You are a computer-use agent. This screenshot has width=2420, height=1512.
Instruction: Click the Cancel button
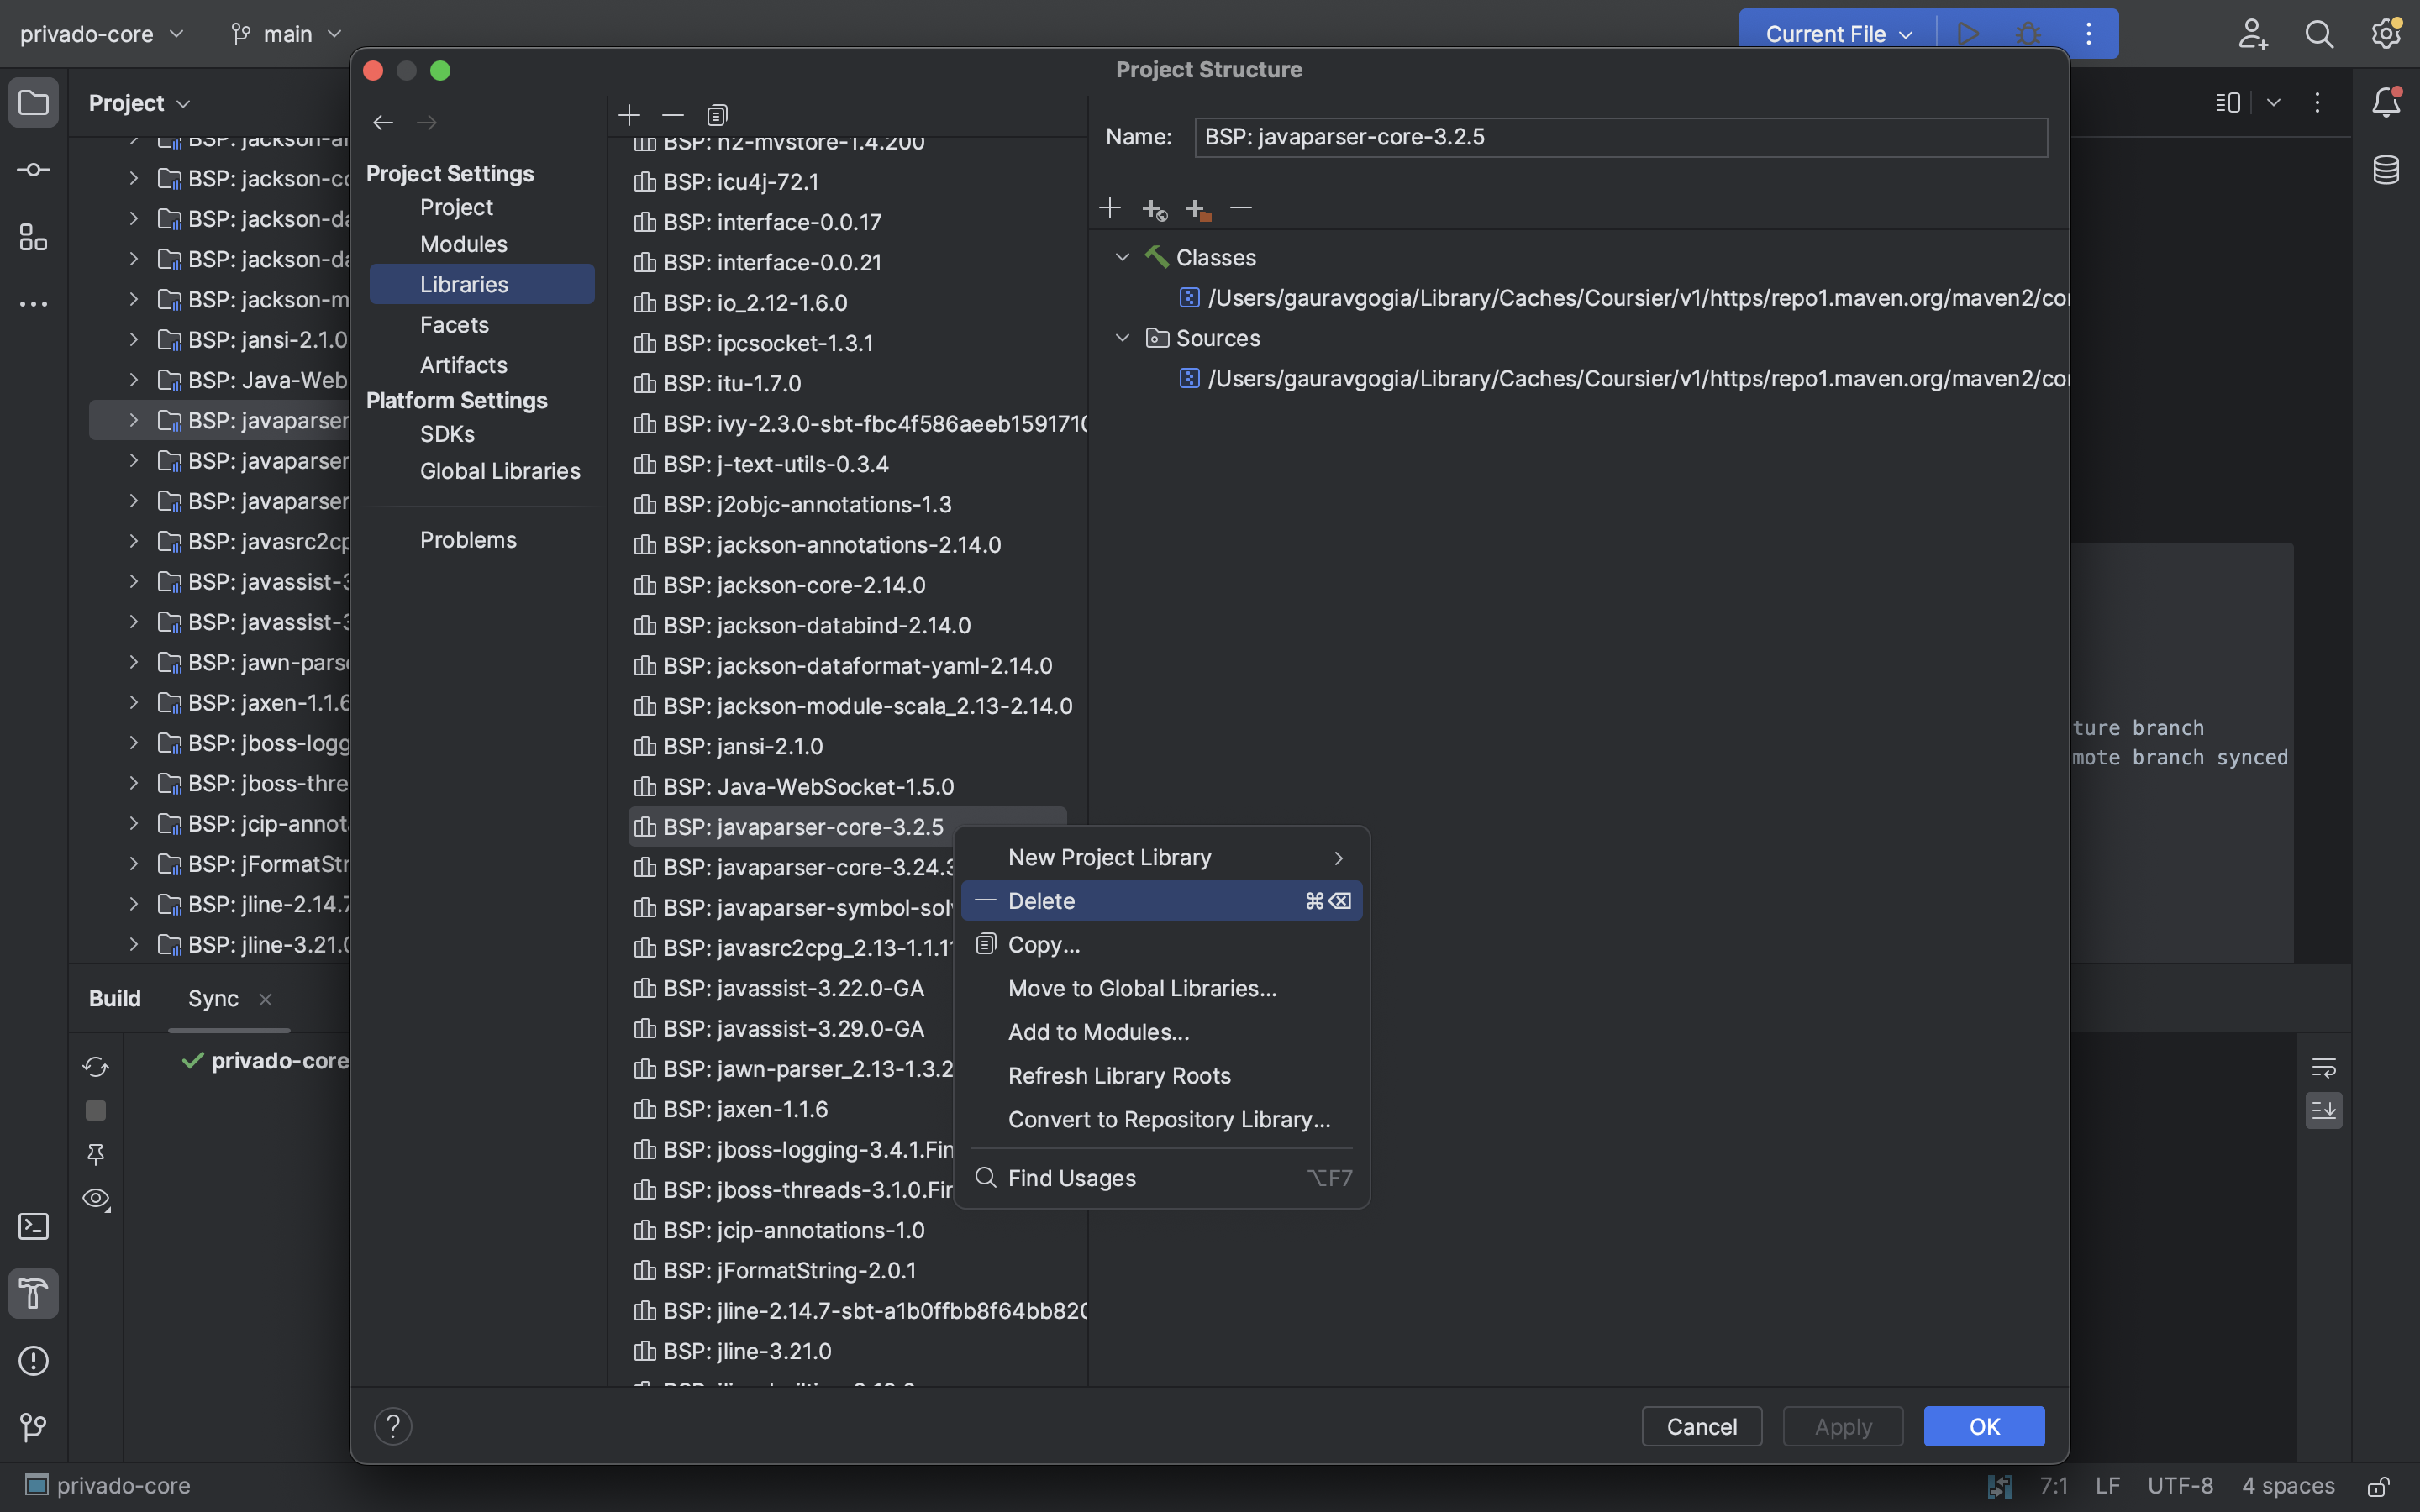[x=1701, y=1426]
